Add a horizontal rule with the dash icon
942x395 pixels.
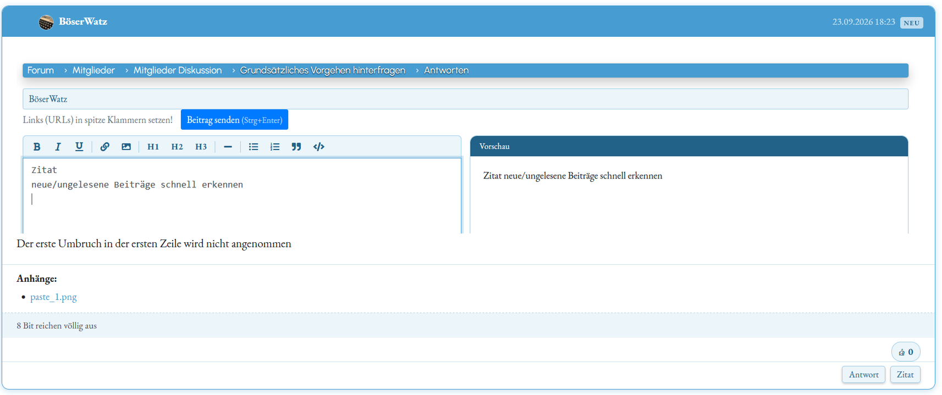point(228,147)
